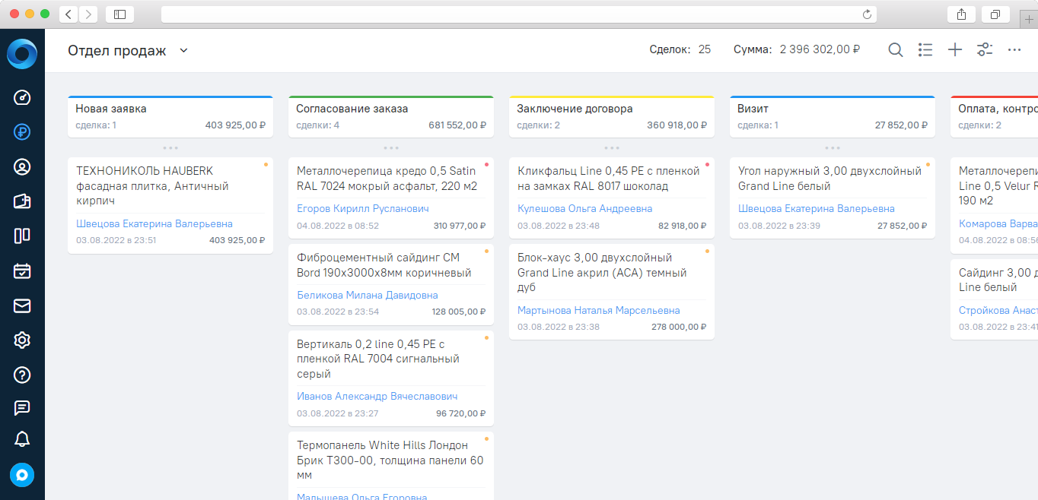The width and height of the screenshot is (1038, 500).
Task: Open the notifications bell icon
Action: (21, 439)
